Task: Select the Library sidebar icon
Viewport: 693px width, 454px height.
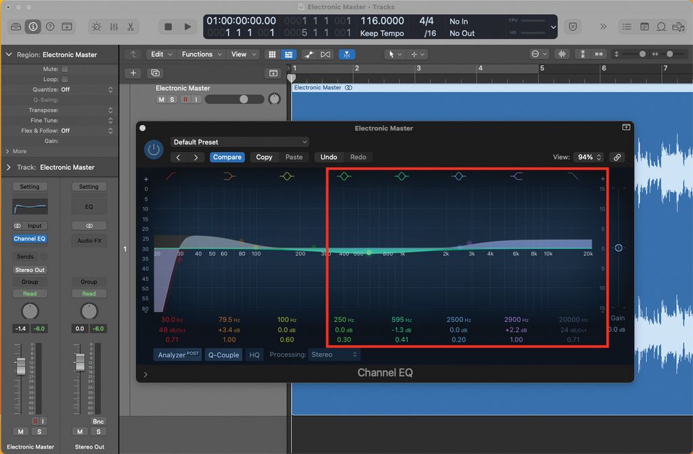Action: pyautogui.click(x=16, y=26)
